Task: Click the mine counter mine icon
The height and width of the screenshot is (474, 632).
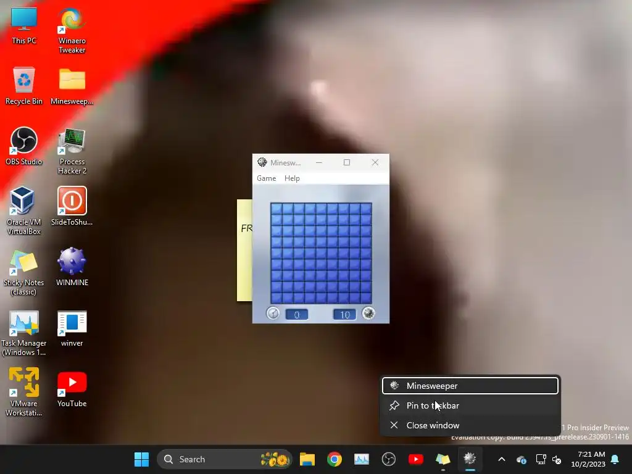Action: tap(368, 313)
